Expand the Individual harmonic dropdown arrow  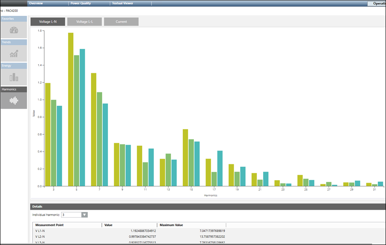84,215
